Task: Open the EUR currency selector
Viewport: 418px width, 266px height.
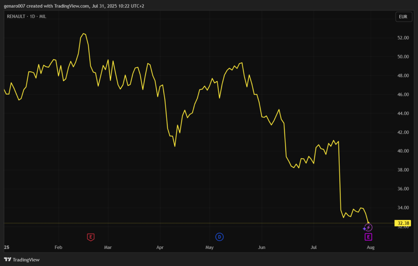Action: (402, 17)
